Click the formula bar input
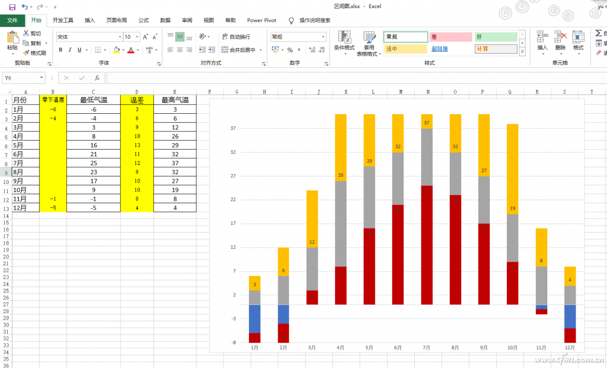Image resolution: width=607 pixels, height=368 pixels. [357, 78]
